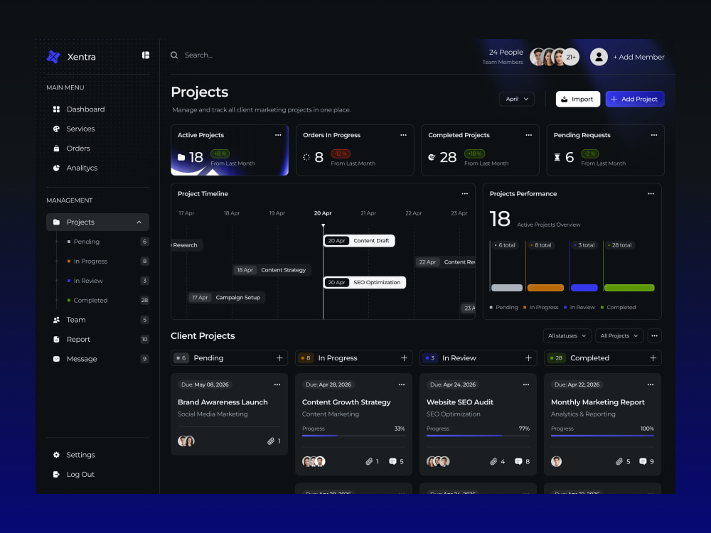Add a card to In Review column
The width and height of the screenshot is (711, 533).
click(528, 358)
